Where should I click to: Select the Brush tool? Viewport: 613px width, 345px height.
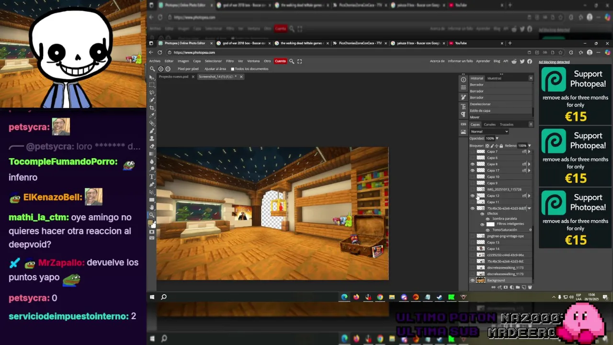point(152,131)
